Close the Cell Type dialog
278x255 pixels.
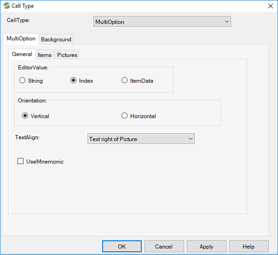(x=271, y=6)
